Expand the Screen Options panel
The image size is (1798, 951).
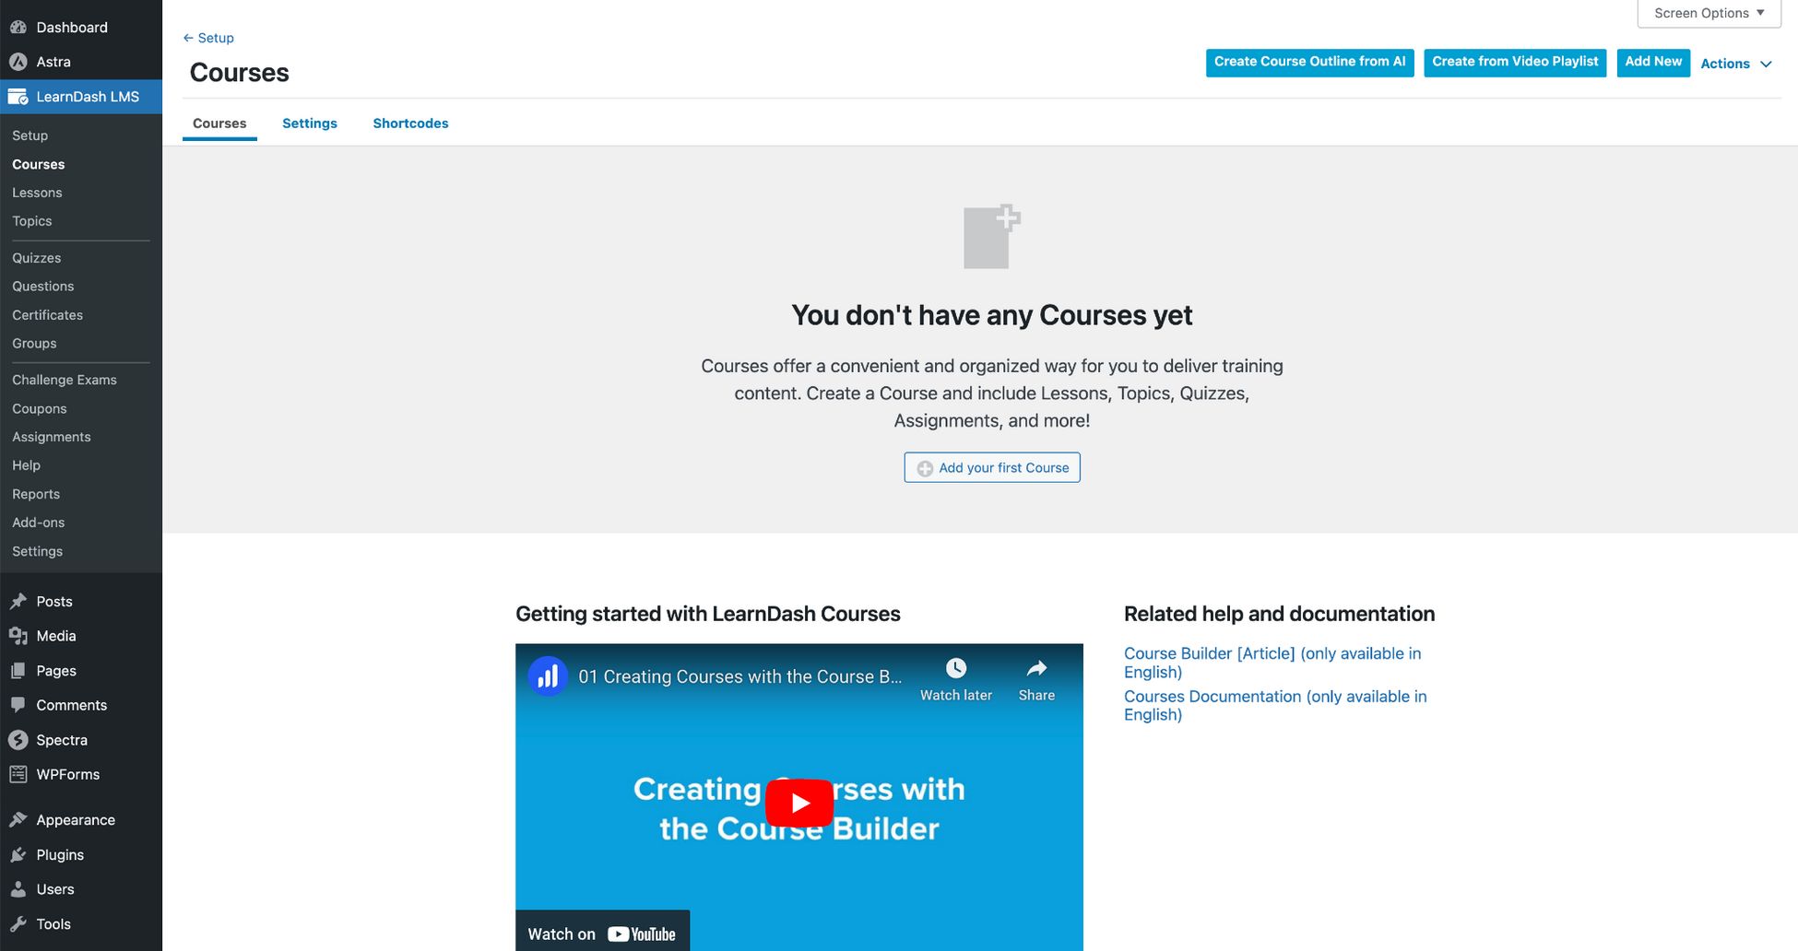click(1707, 13)
